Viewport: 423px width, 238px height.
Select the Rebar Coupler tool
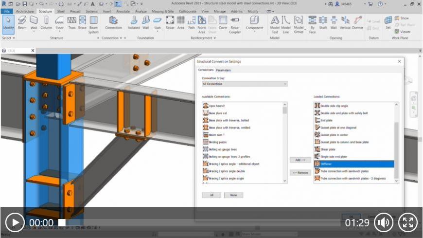click(235, 25)
